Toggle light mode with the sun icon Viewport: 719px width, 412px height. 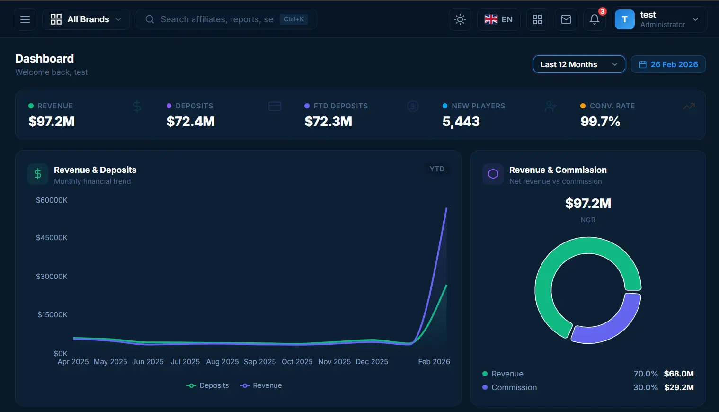pos(460,19)
